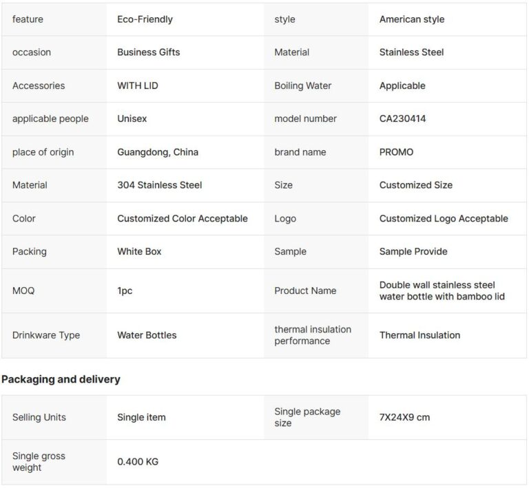Click the 0.400 KG gross weight value
Viewport: 529px width, 488px height.
[138, 462]
